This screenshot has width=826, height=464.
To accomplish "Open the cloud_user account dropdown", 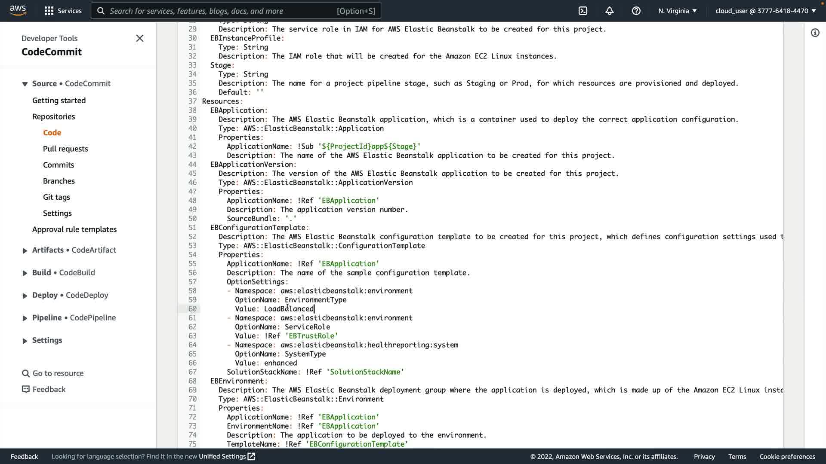I will [765, 11].
